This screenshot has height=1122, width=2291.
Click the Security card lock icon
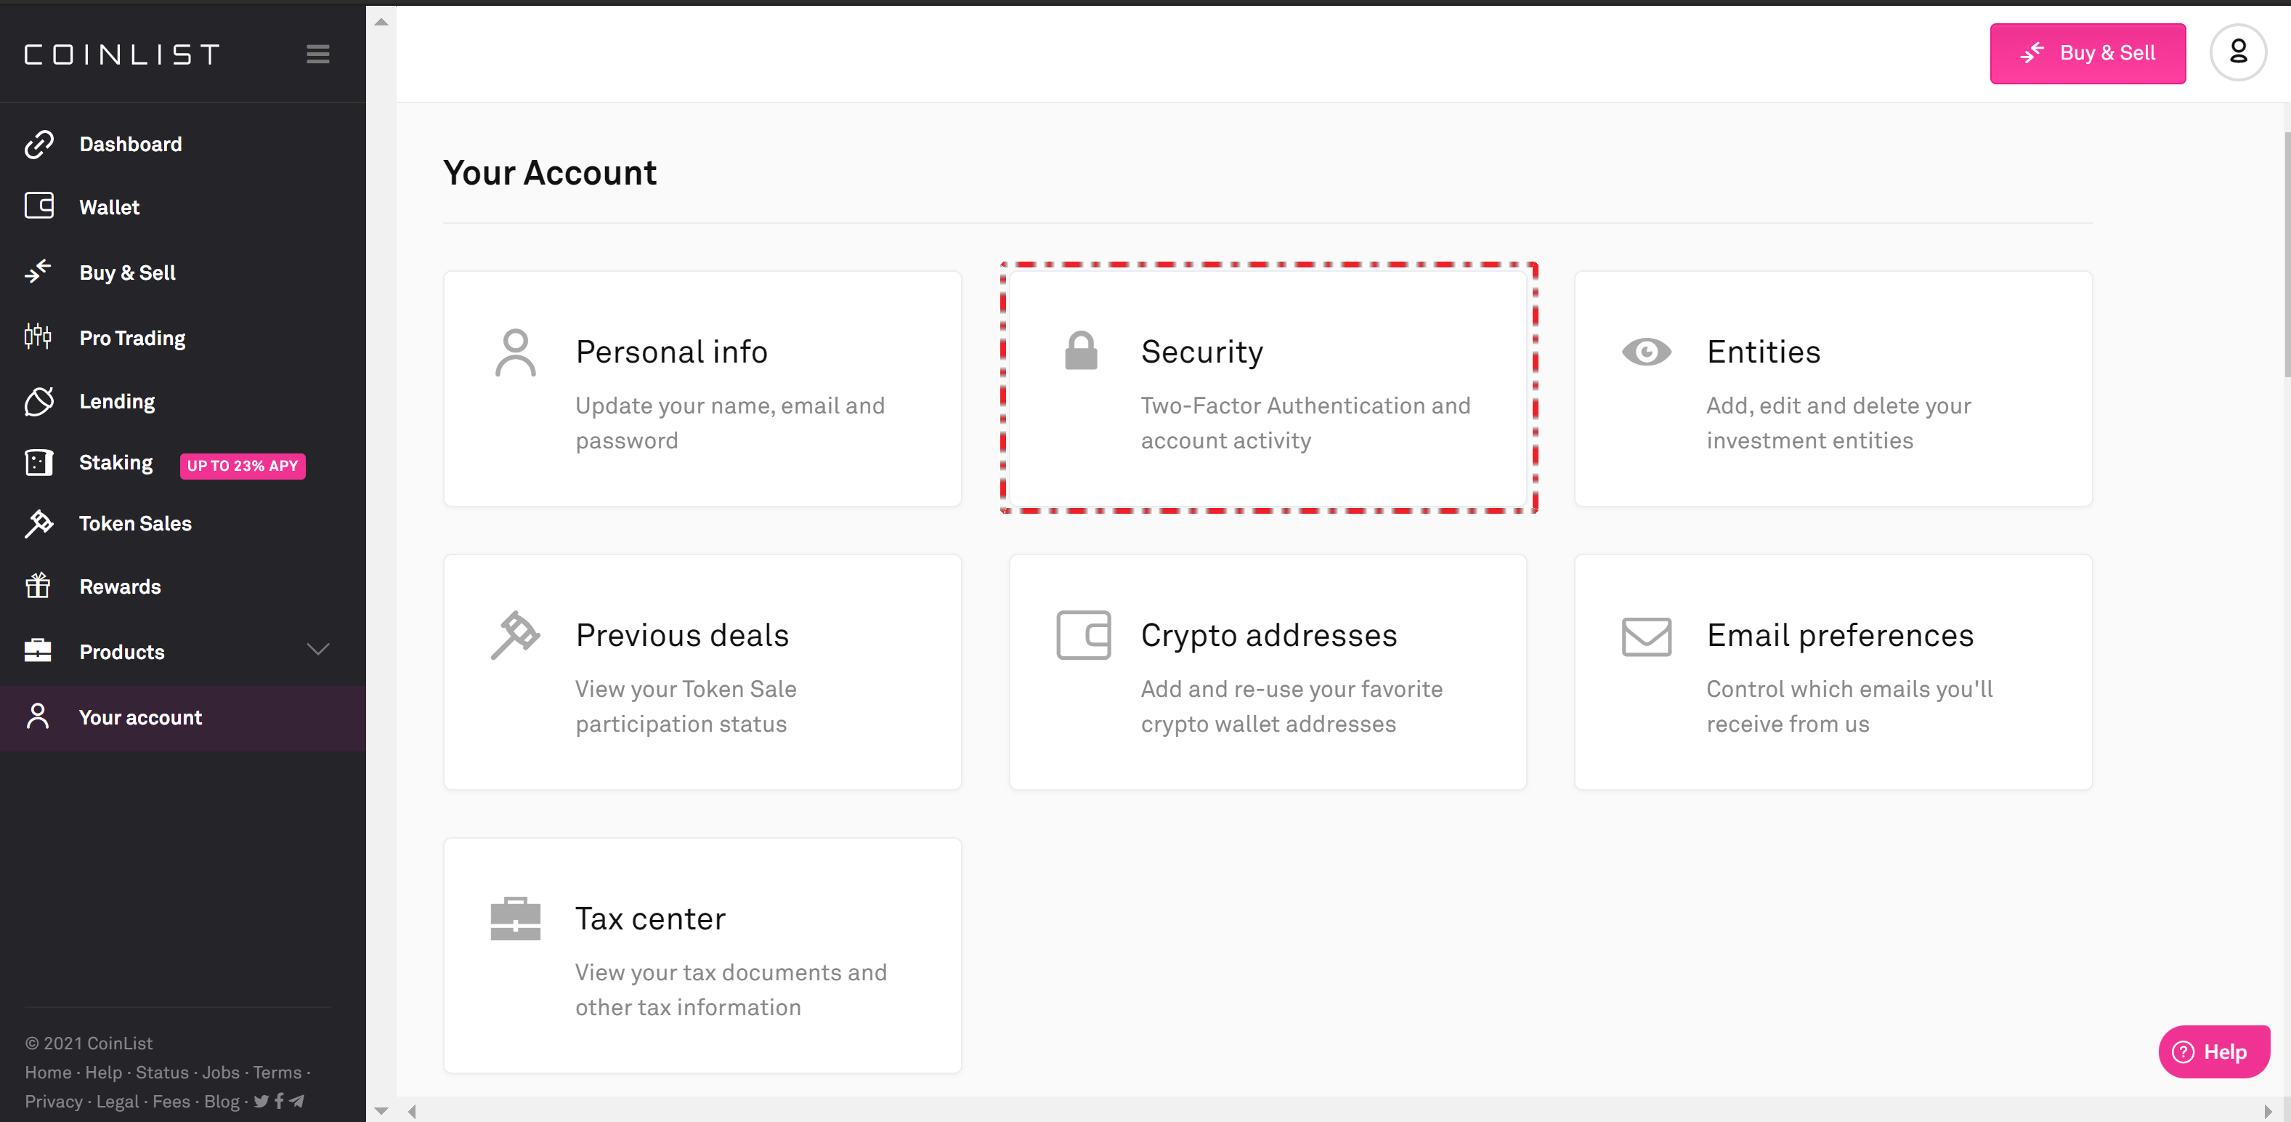pyautogui.click(x=1081, y=352)
